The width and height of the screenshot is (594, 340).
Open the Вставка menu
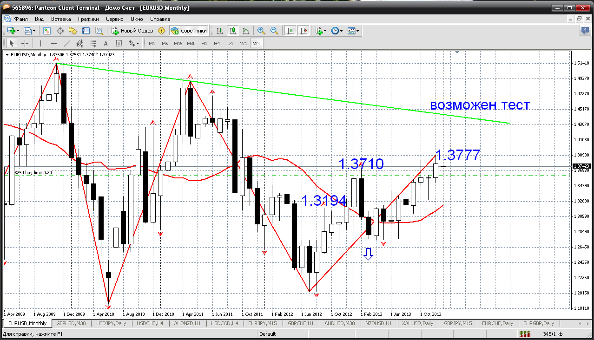61,19
